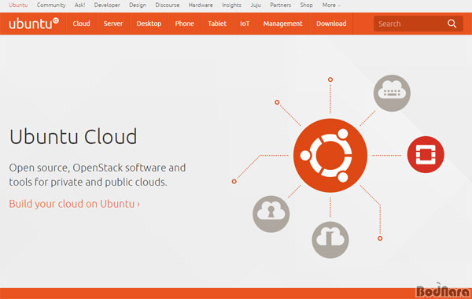The height and width of the screenshot is (299, 472).
Task: Open the Phone section
Action: (184, 24)
